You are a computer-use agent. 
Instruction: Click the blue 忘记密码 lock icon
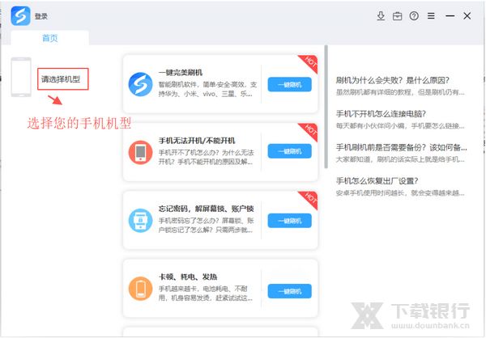point(141,220)
